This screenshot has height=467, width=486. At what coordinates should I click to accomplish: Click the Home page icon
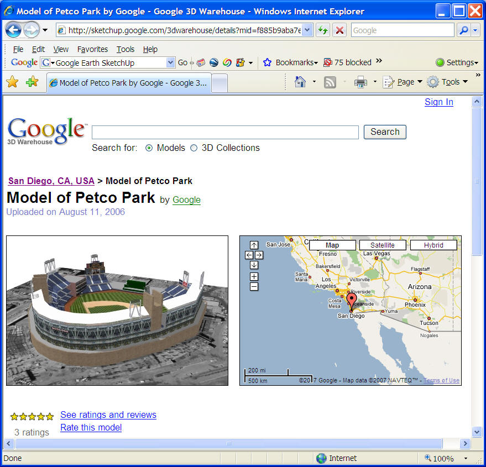pos(300,82)
